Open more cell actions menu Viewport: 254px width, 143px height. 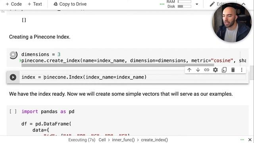(x=242, y=70)
